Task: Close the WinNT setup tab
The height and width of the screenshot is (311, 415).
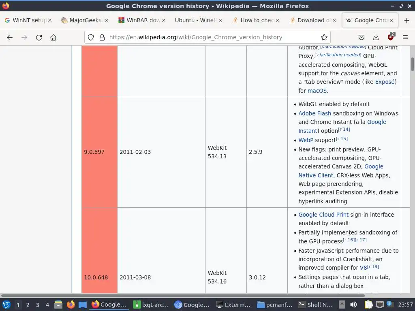Action: (50, 20)
